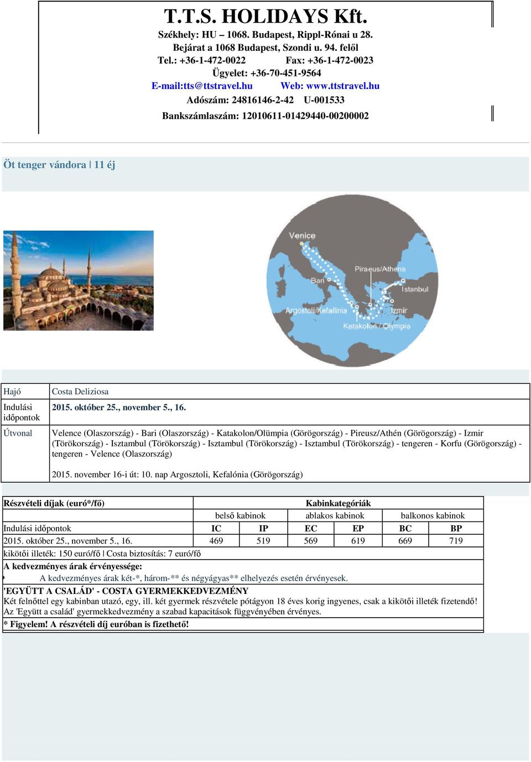Select the Costa Deliziosa ship name
The image size is (531, 762).
click(80, 392)
